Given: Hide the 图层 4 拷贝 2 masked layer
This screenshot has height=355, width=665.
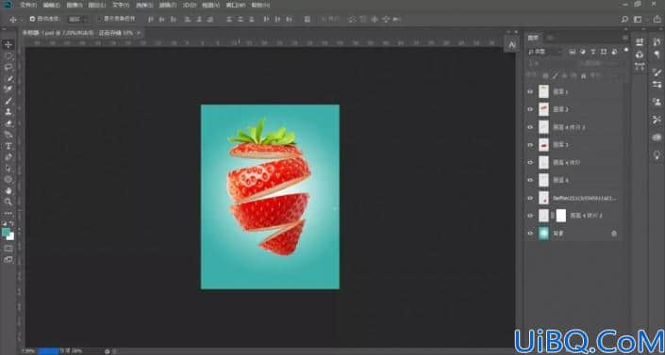Looking at the screenshot, I should pyautogui.click(x=530, y=216).
